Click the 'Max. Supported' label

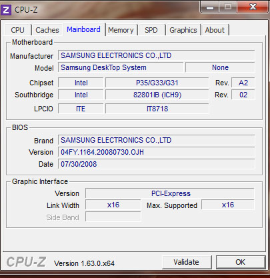point(172,205)
